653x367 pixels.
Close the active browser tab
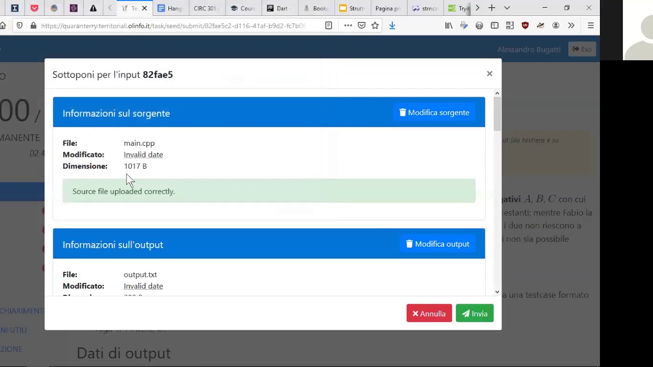pos(144,8)
